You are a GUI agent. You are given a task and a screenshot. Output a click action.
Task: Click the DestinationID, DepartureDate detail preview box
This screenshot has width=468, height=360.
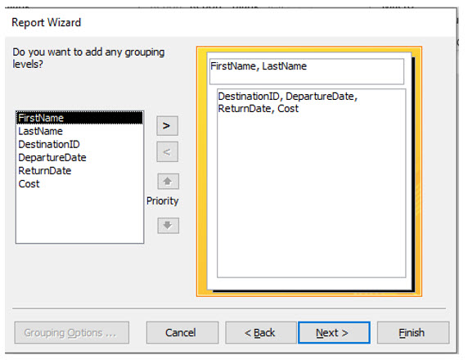(x=311, y=183)
